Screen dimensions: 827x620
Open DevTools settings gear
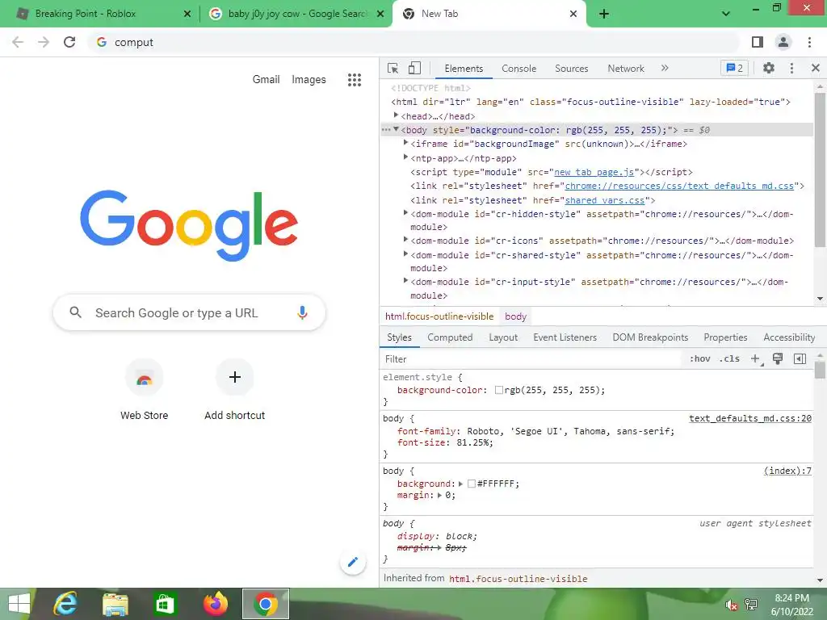(769, 68)
